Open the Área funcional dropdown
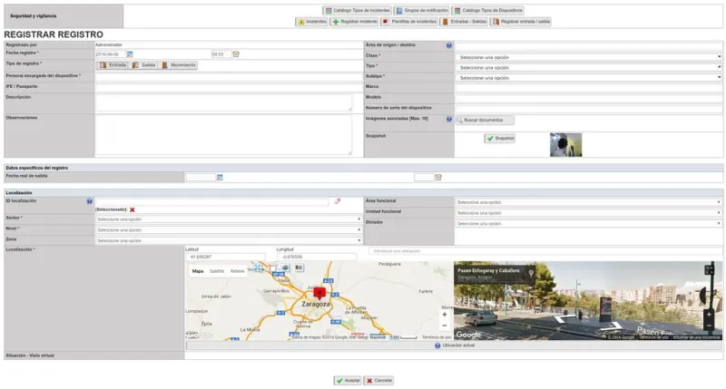Screen dimensions: 726x389 [x=589, y=202]
